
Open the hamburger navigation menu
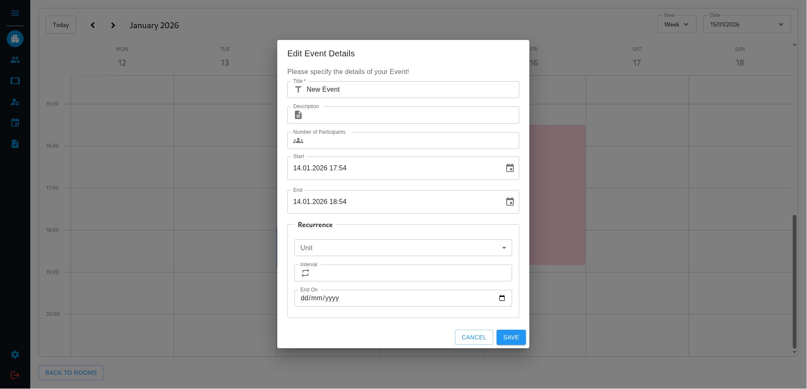click(15, 13)
